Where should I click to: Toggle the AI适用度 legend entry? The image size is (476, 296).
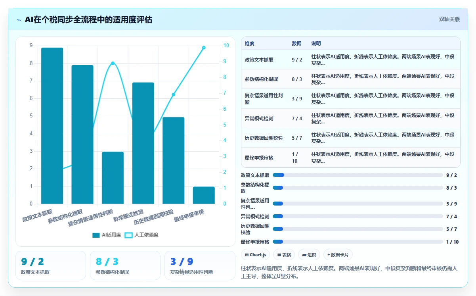pos(107,235)
